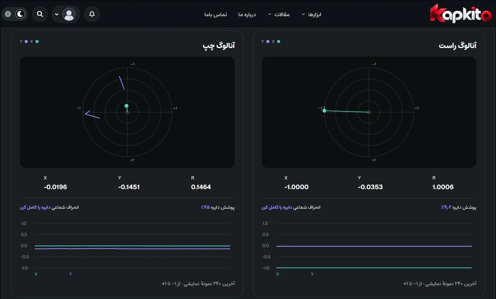Expand the ابزارها menu

[311, 15]
